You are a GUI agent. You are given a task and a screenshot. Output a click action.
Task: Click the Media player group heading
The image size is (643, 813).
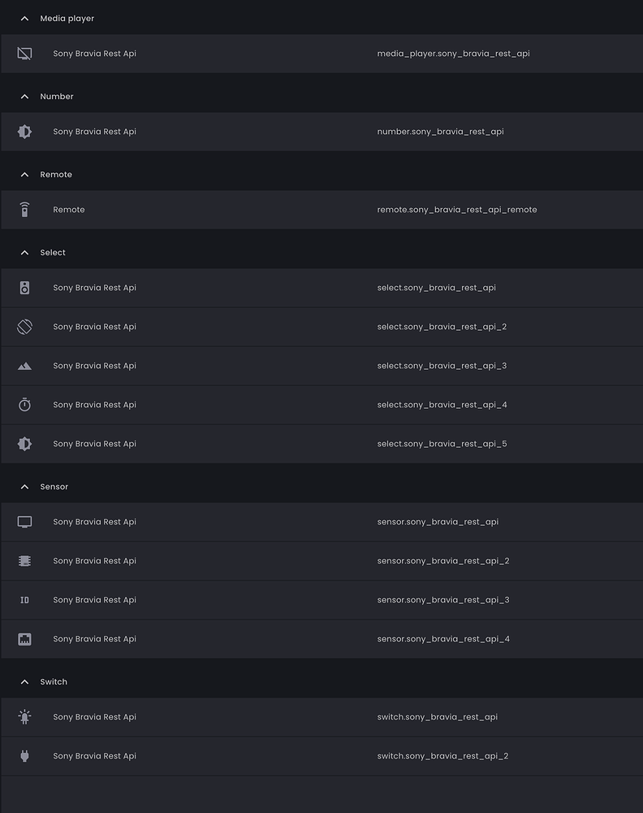(67, 19)
